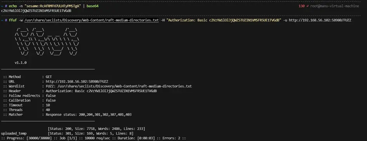Click the Calibration value false
The image size is (367, 141).
click(x=51, y=100)
